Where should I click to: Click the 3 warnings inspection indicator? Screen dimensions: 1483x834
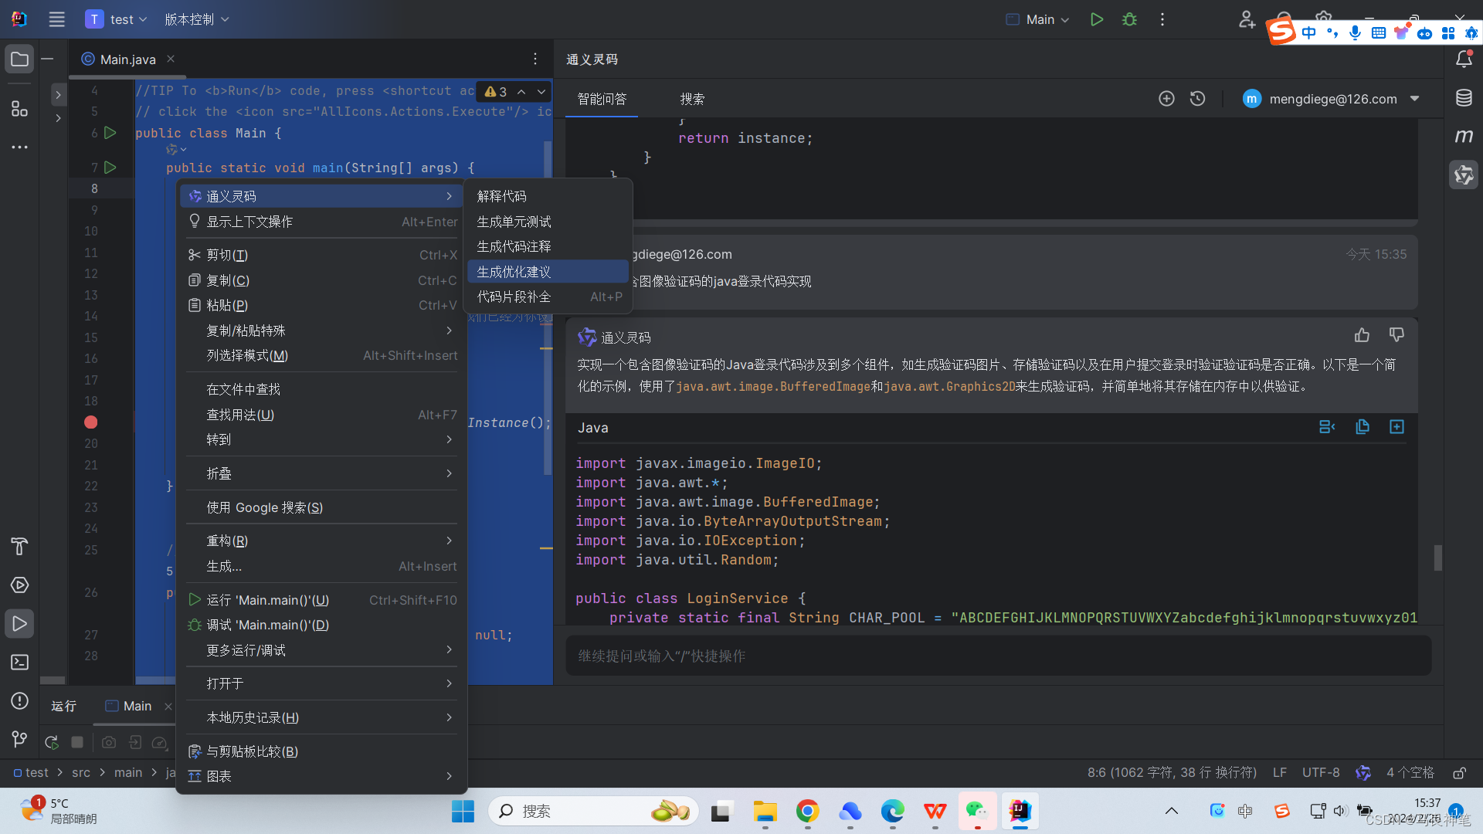click(x=496, y=92)
